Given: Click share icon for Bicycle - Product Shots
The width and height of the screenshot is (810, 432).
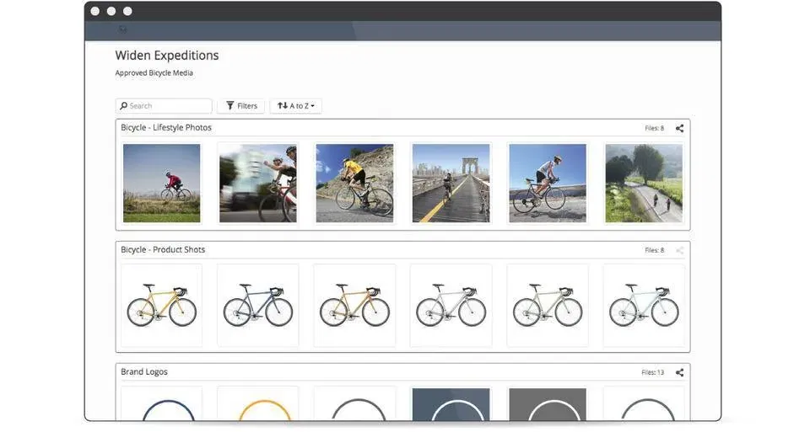Looking at the screenshot, I should (x=679, y=250).
